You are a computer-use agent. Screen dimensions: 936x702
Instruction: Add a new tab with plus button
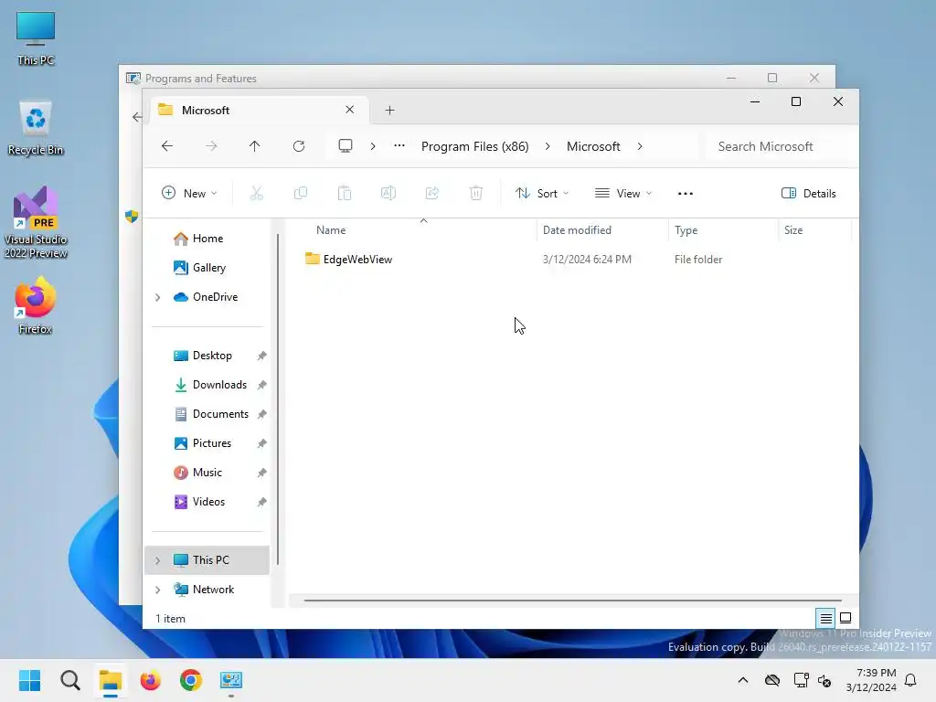point(389,111)
